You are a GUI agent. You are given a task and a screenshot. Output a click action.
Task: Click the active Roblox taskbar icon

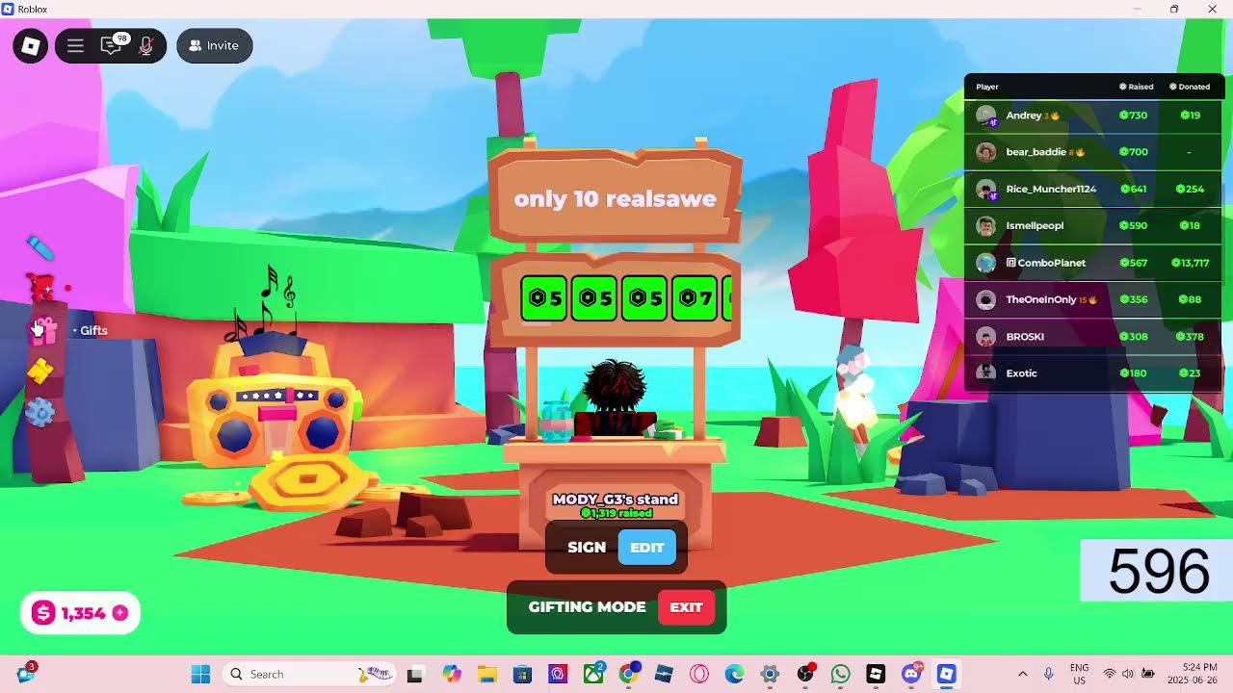pos(946,674)
